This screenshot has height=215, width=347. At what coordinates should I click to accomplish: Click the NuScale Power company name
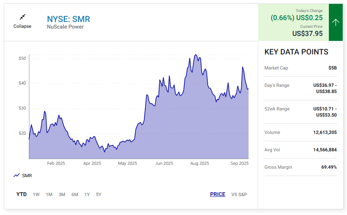pyautogui.click(x=65, y=27)
